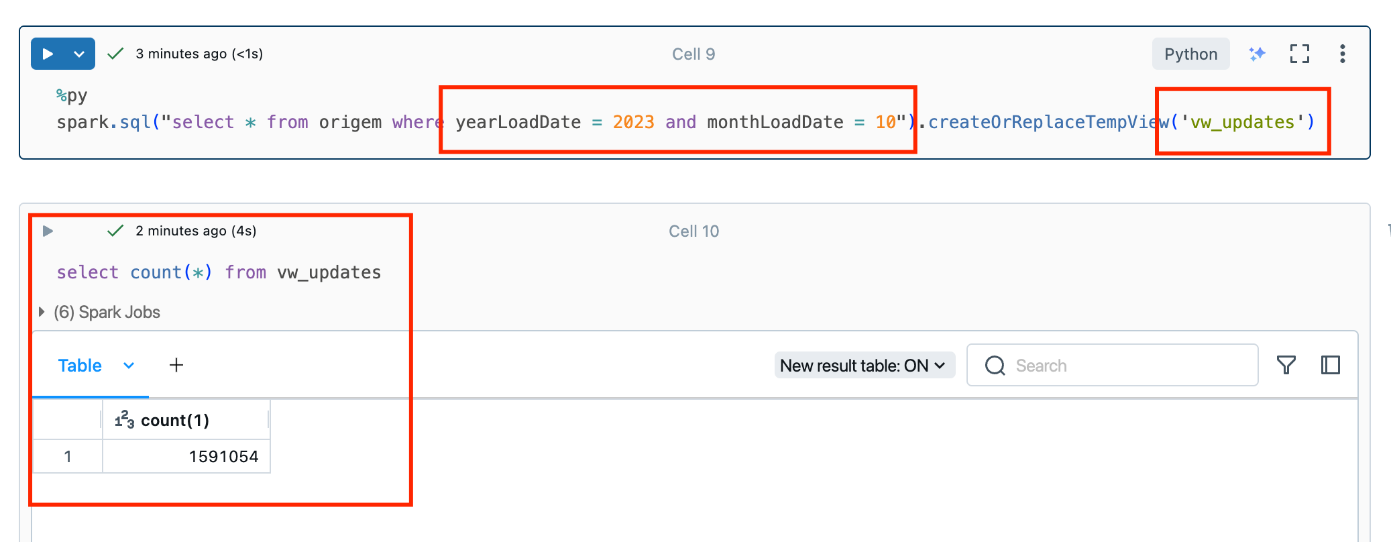Open the Databricks Assistant sparkle icon
The image size is (1391, 542).
tap(1257, 54)
